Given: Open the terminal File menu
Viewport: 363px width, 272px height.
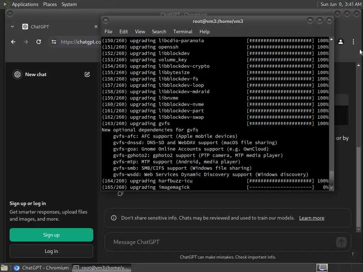Looking at the screenshot, I should point(108,32).
